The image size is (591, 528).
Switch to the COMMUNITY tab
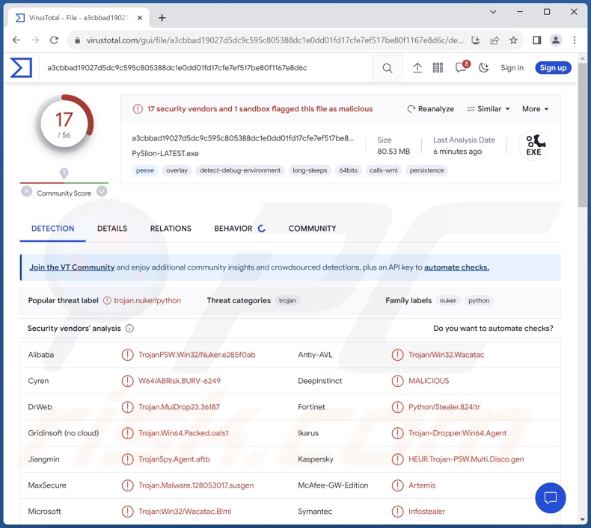tap(312, 229)
